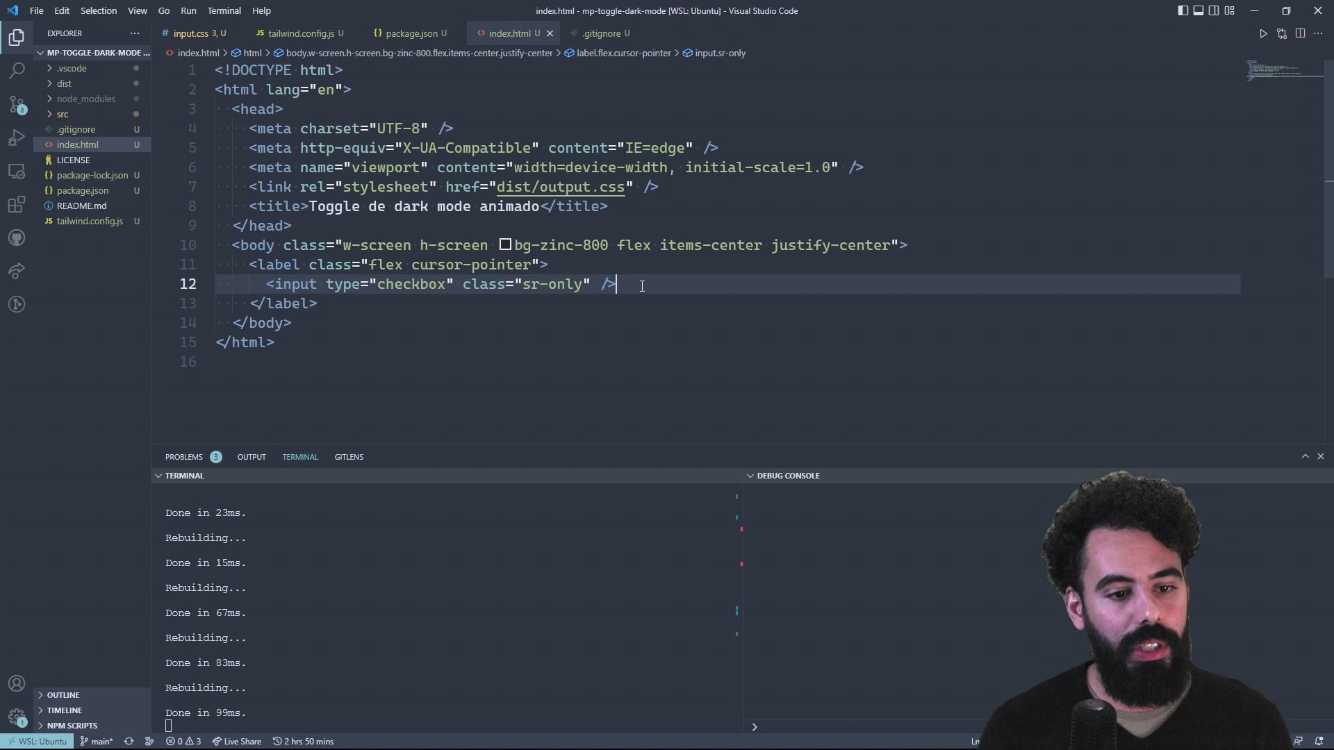Expand the src folder

(x=63, y=114)
